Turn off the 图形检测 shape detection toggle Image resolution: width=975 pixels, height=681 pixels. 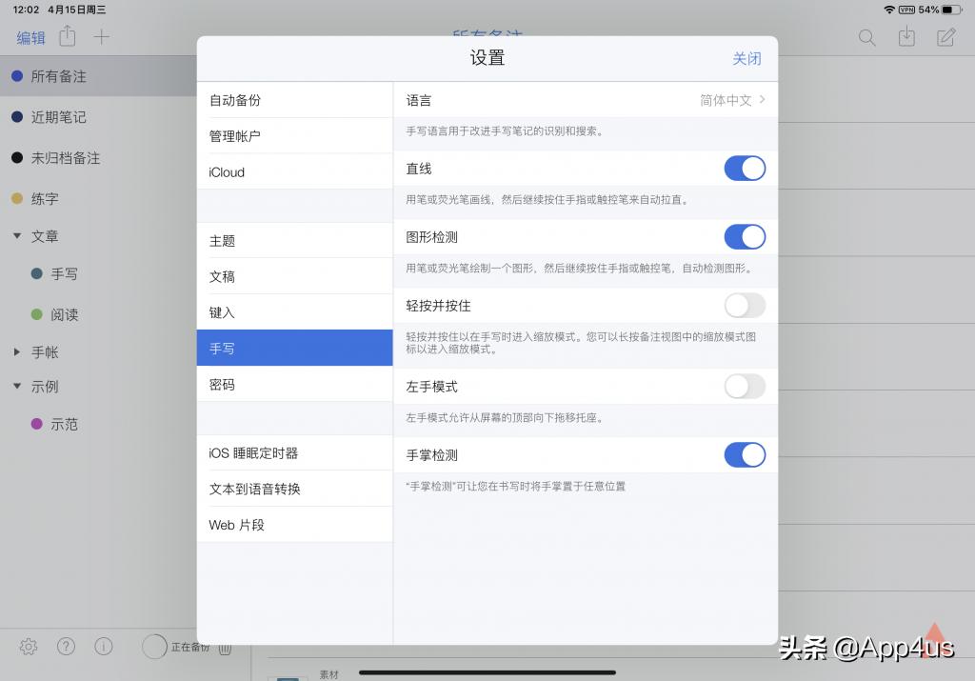[745, 237]
